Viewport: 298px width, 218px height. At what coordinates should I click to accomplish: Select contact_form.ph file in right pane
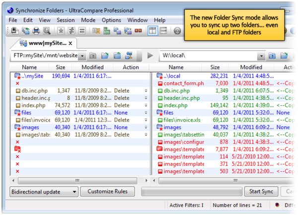pos(184,83)
